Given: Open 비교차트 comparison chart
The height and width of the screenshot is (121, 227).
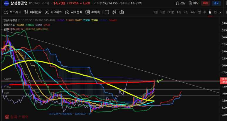Looking at the screenshot, I should click(53, 12).
